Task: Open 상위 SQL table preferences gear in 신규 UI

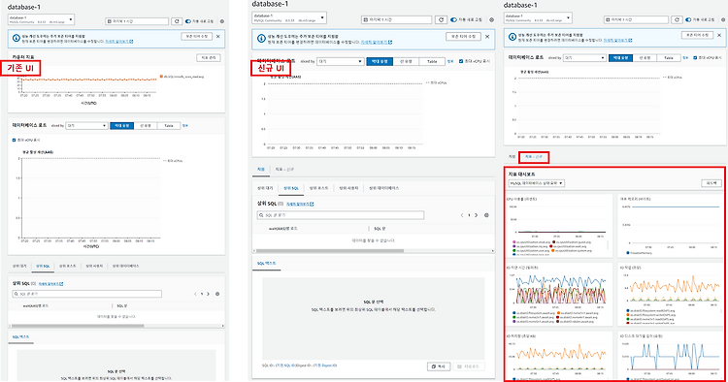Action: pyautogui.click(x=486, y=215)
